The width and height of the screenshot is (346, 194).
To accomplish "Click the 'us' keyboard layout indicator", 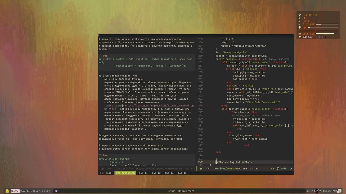I will coord(308,191).
